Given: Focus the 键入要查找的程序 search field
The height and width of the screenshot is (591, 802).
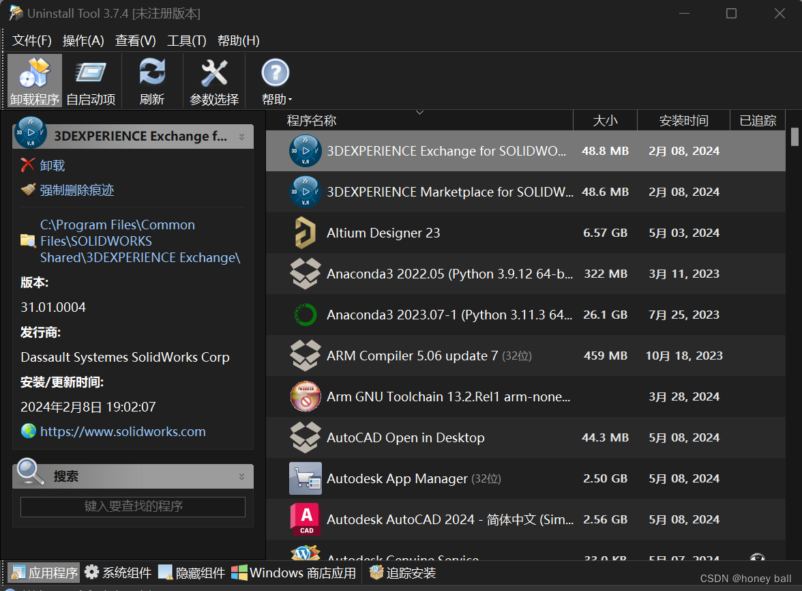Looking at the screenshot, I should pos(133,506).
